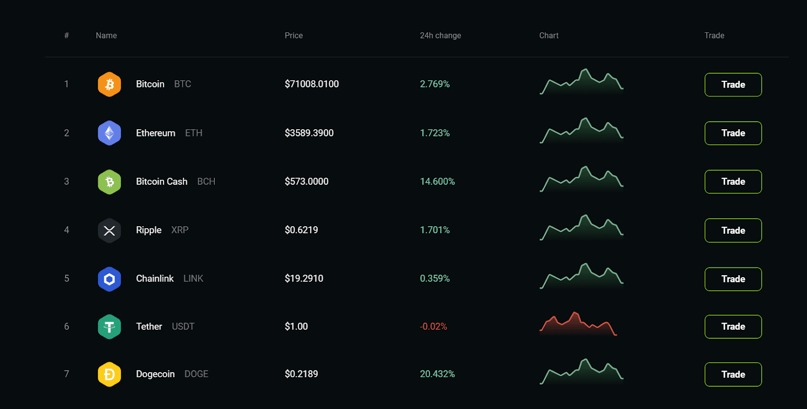Click the # rank column header
This screenshot has height=409, width=807.
click(x=67, y=35)
